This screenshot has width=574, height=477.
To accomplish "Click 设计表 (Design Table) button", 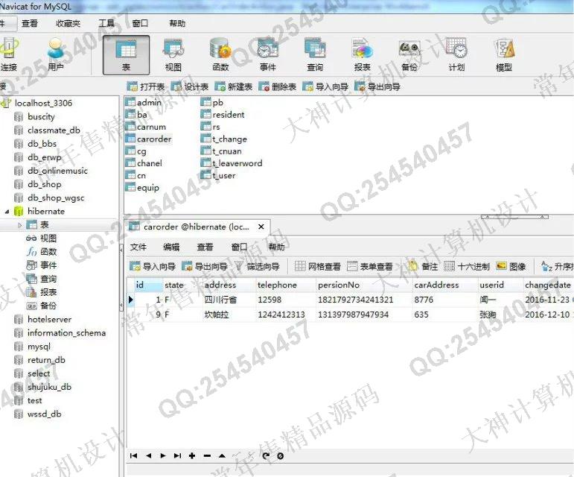I will click(190, 86).
